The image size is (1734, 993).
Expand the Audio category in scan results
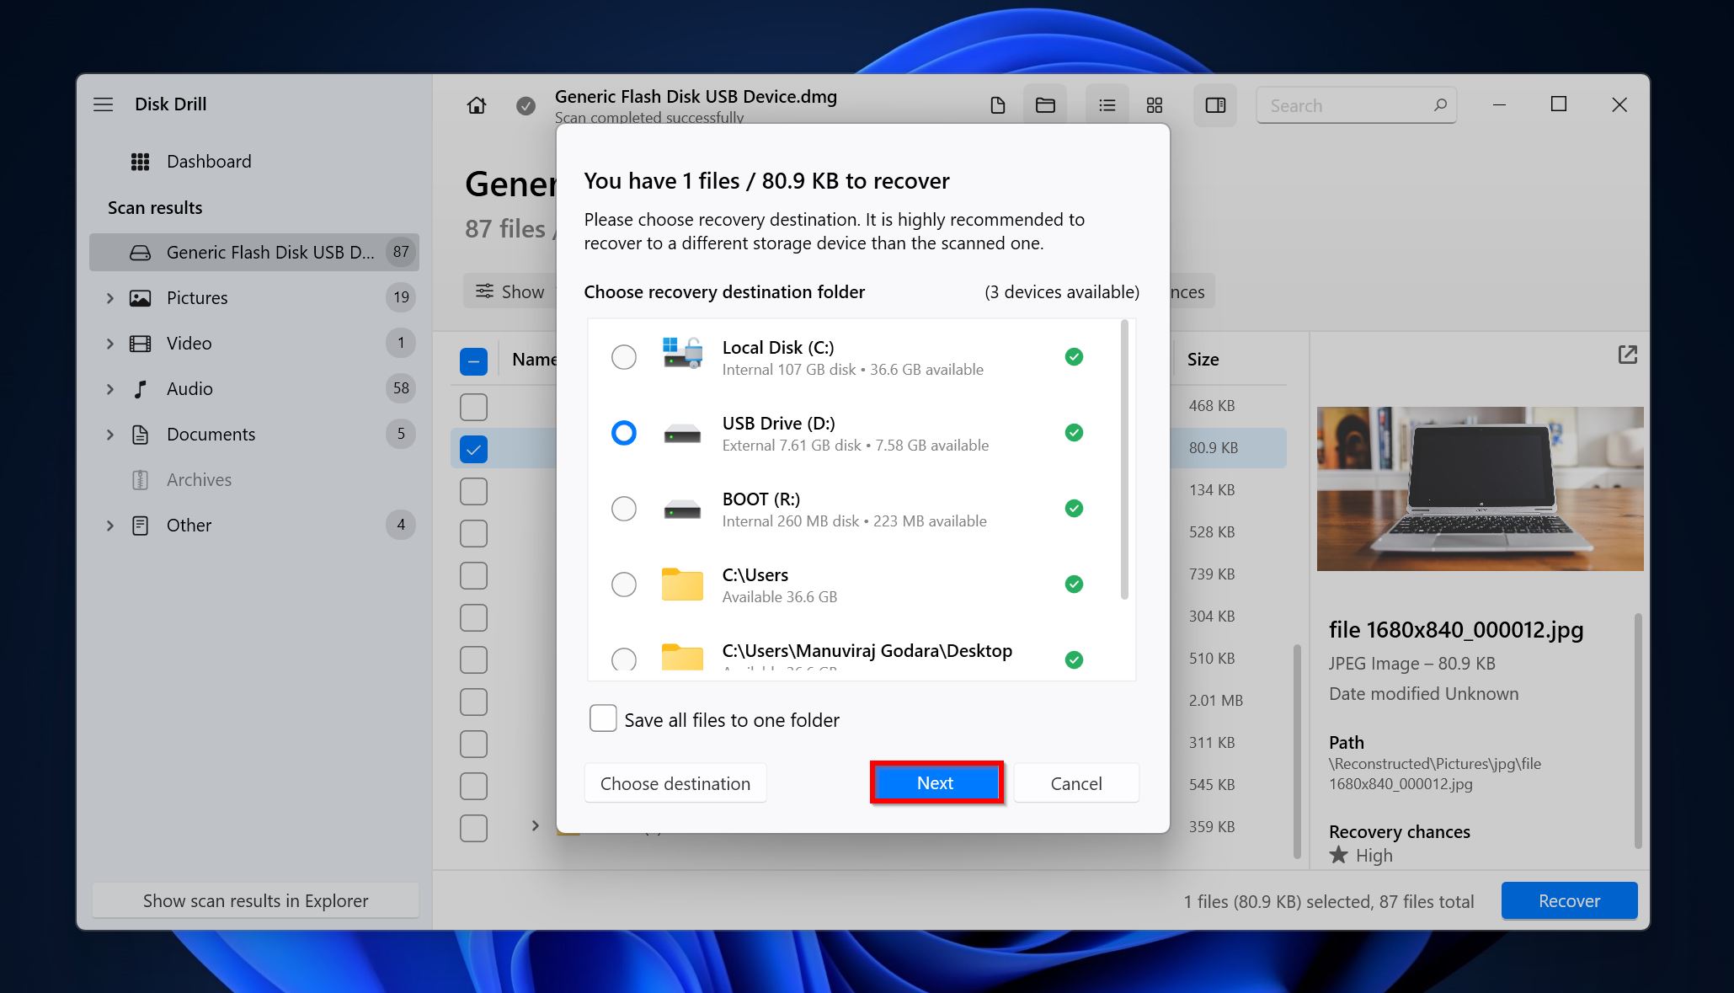tap(109, 388)
